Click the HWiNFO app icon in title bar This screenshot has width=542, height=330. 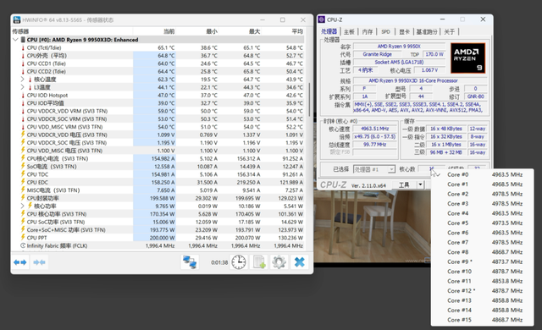[x=17, y=20]
